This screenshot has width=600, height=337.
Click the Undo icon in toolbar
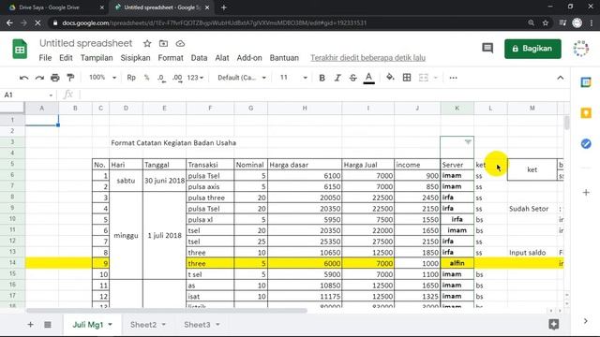tap(23, 78)
